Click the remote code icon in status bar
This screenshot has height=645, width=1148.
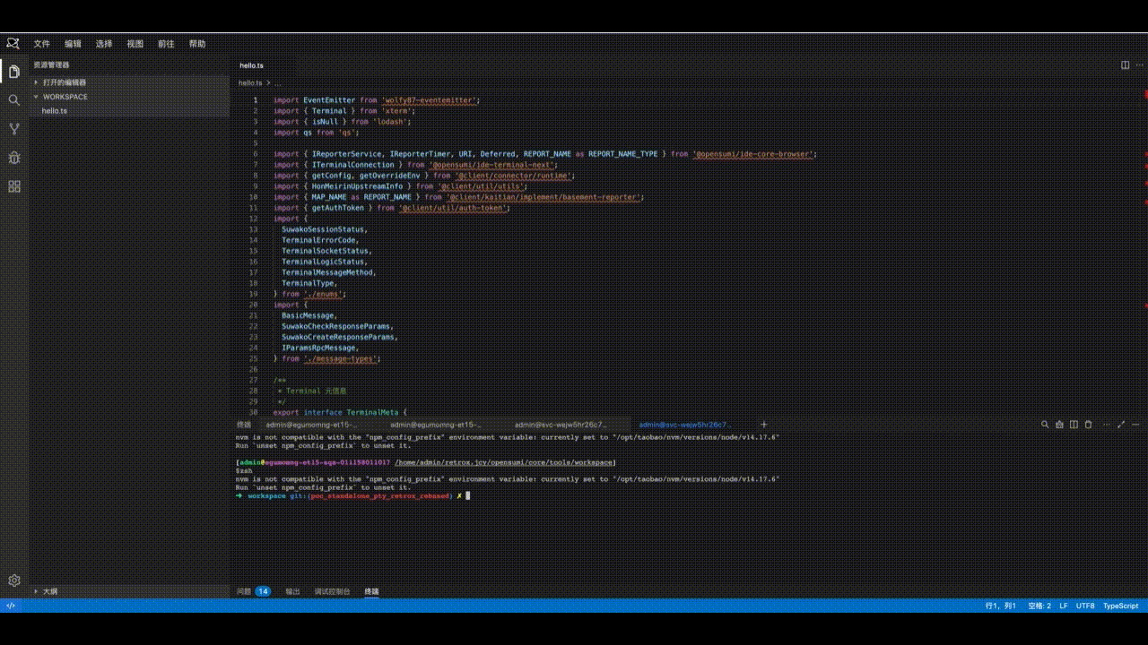pos(11,606)
